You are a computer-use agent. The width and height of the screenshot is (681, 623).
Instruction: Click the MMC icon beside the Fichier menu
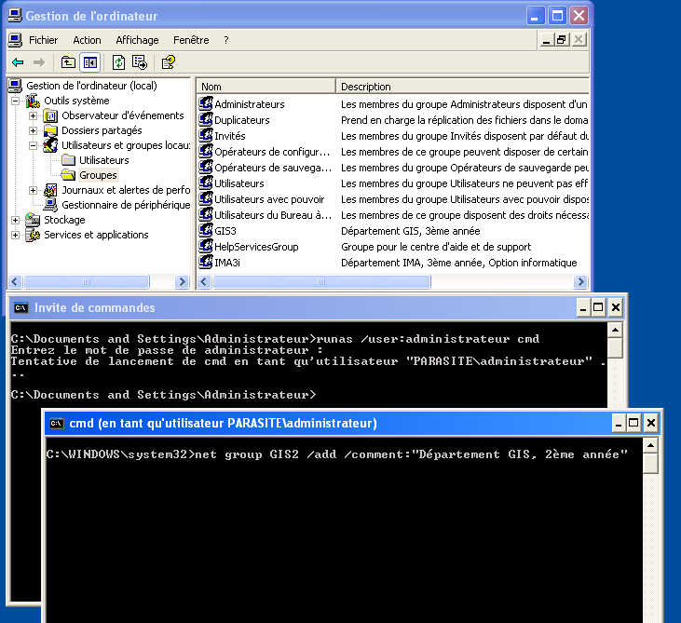[15, 40]
